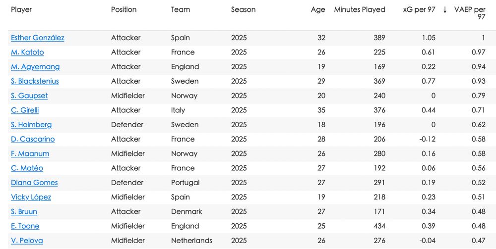The image size is (496, 249).
Task: Open F. Maanum player link
Action: (30, 154)
